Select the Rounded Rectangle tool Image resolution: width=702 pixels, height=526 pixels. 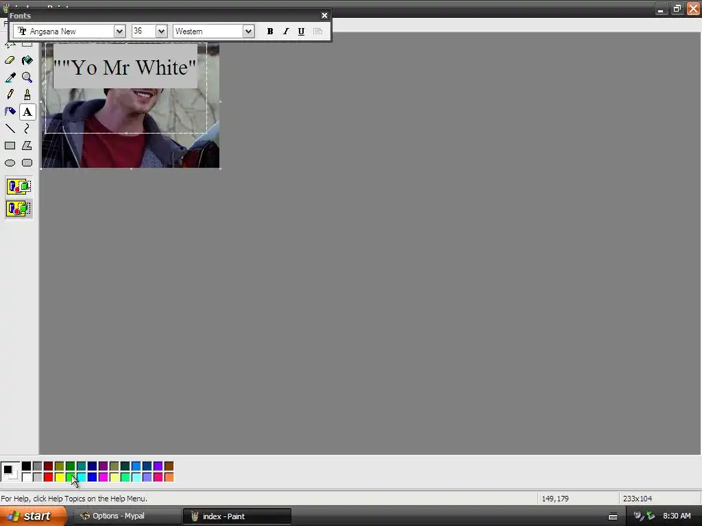click(27, 163)
